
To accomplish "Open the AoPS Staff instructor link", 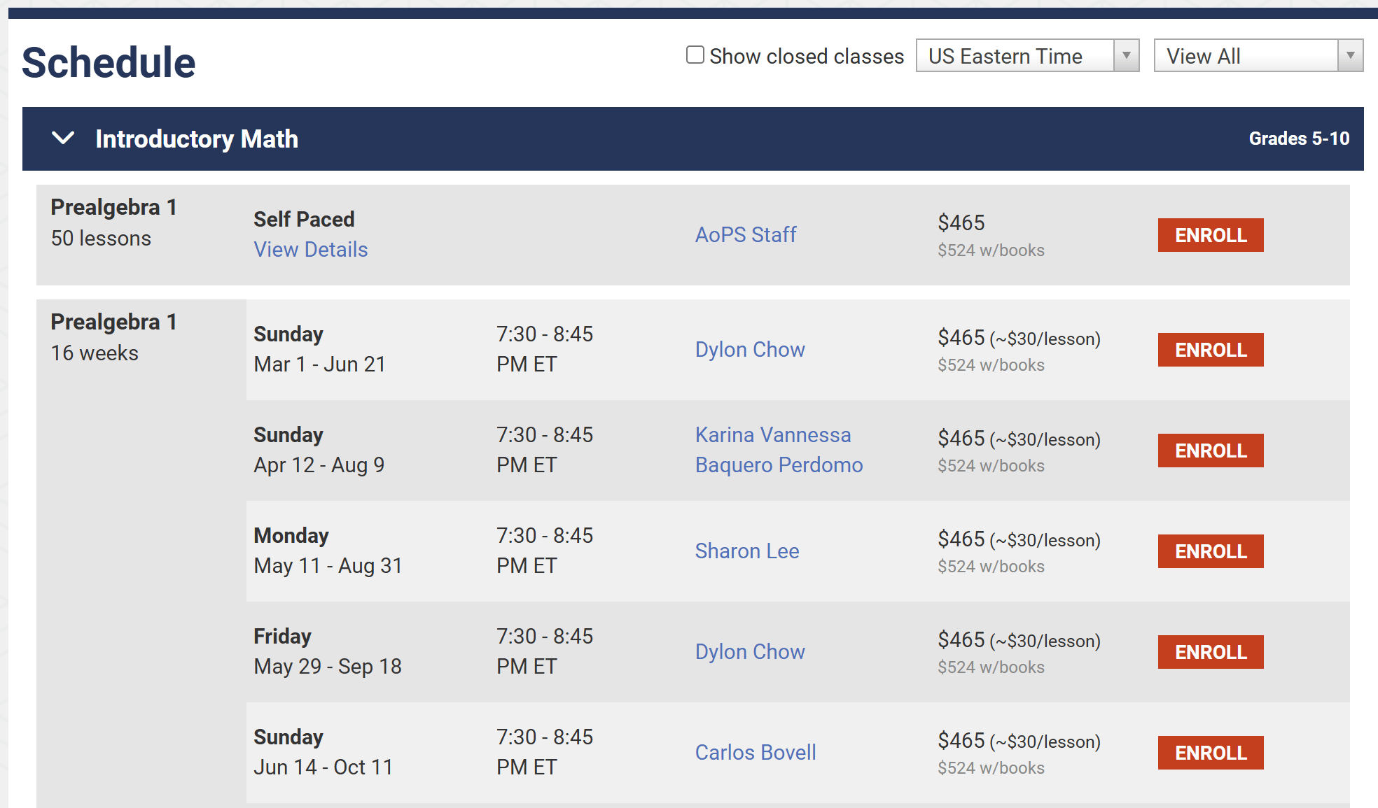I will [745, 235].
